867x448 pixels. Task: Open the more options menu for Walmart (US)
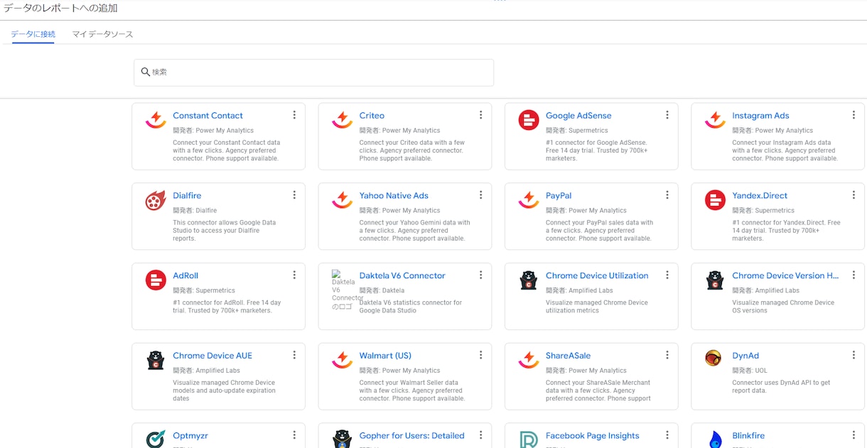click(480, 356)
